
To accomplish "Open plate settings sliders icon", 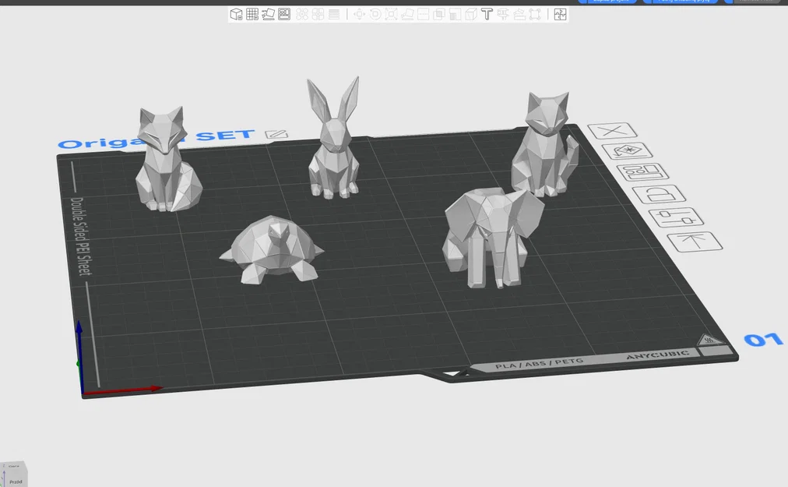I will [676, 217].
